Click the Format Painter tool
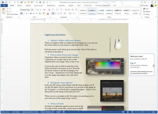The image size is (158, 114). pos(12,14)
